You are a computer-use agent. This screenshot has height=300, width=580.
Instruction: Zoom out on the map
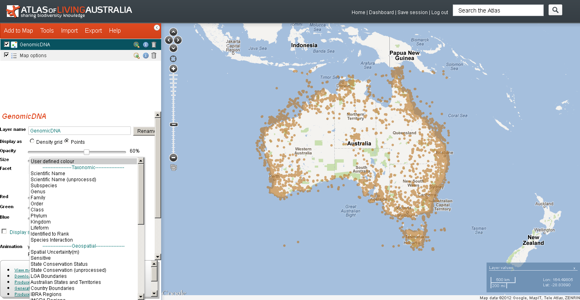click(x=174, y=158)
